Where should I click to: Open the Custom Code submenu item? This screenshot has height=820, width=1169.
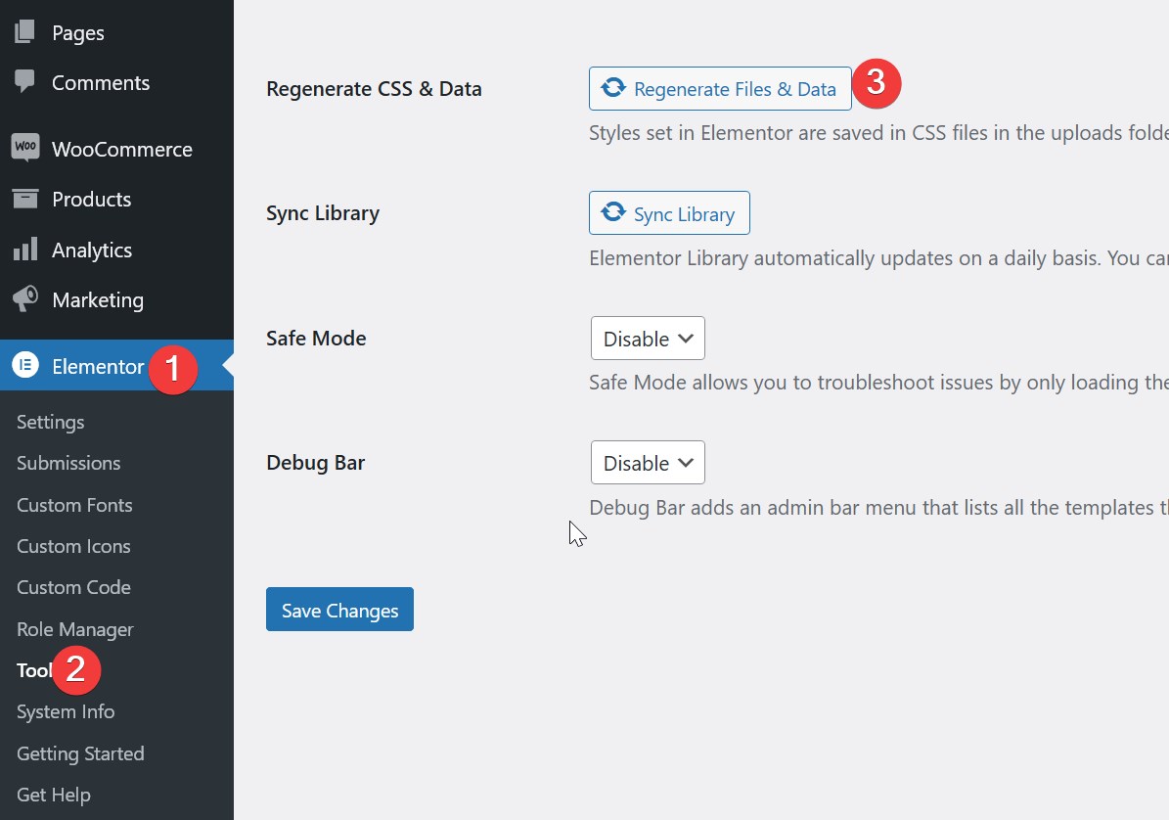[73, 587]
